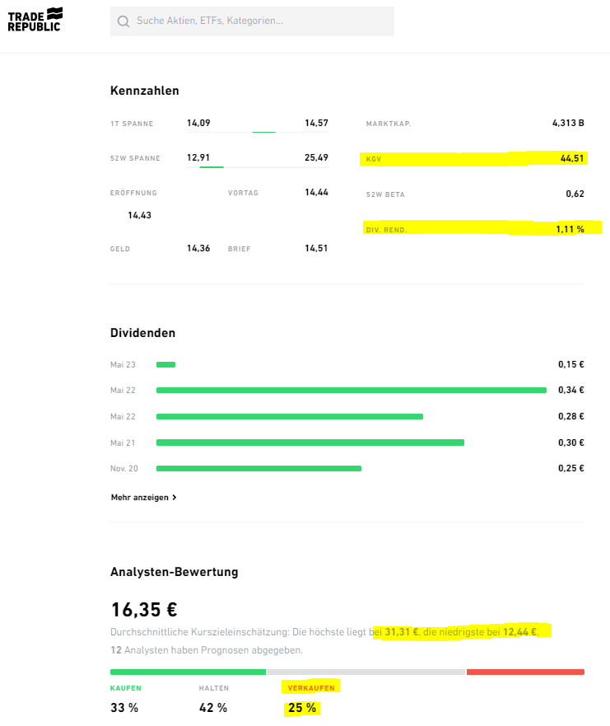Click the highlighted KGV value 44,51
Screen dimensions: 610x726
pyautogui.click(x=571, y=158)
